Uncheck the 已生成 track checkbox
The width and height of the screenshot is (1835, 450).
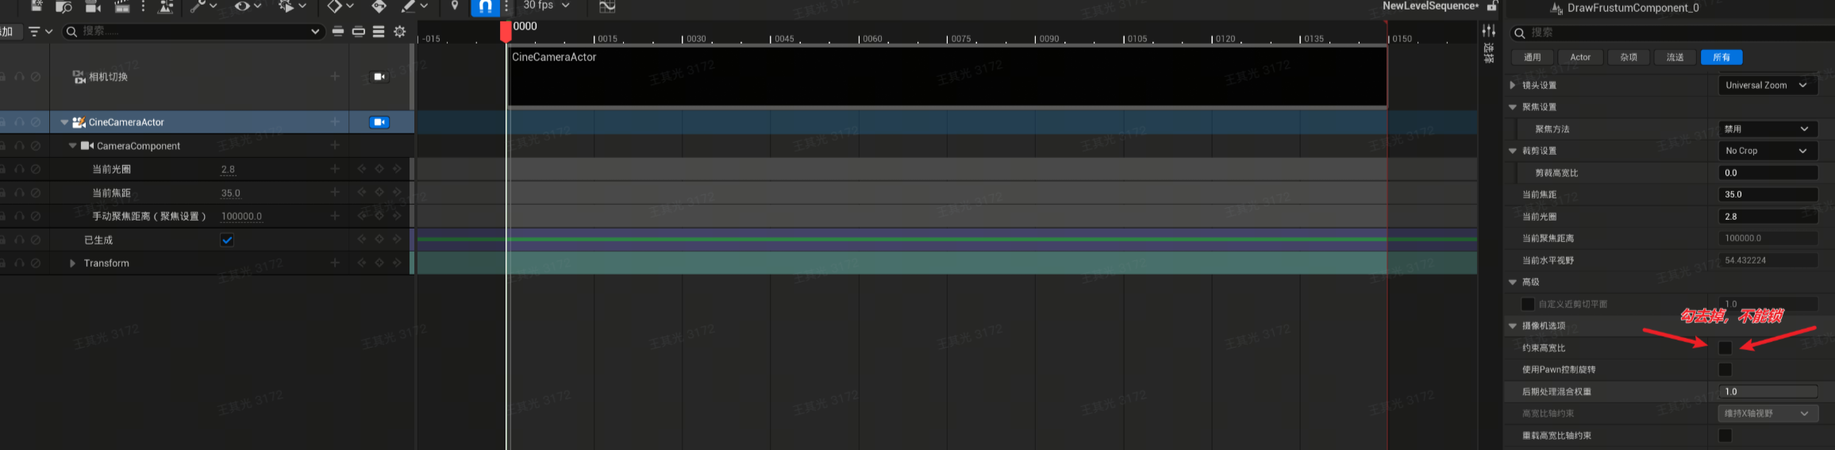(x=227, y=240)
